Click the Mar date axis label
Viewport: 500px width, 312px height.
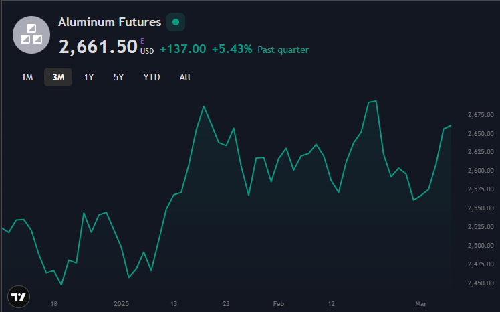pos(421,303)
